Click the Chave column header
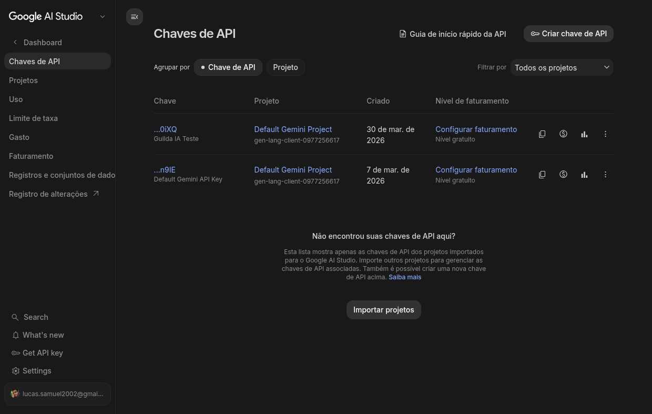 click(165, 100)
